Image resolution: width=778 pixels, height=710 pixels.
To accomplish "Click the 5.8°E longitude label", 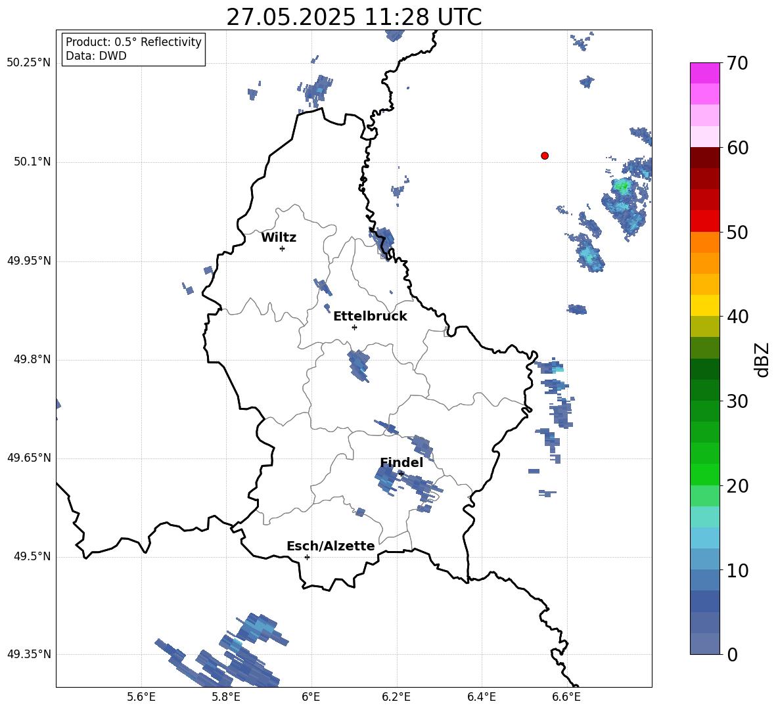I will click(x=226, y=697).
